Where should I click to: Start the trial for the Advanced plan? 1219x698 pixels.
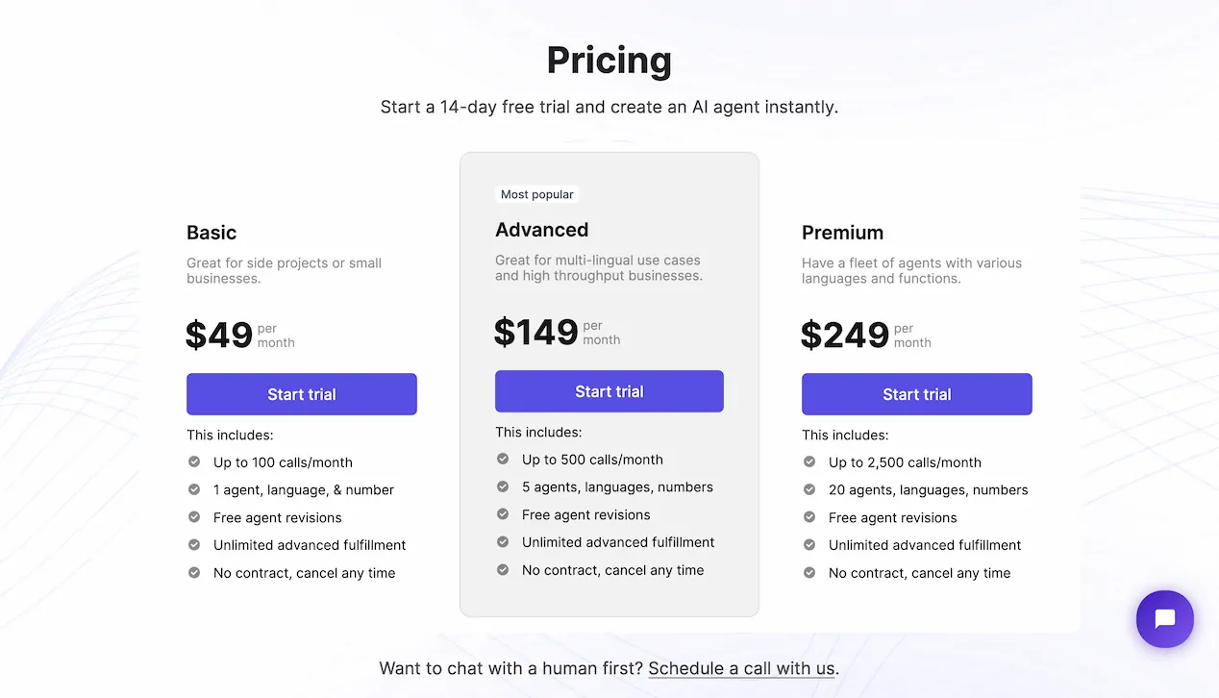pyautogui.click(x=609, y=390)
